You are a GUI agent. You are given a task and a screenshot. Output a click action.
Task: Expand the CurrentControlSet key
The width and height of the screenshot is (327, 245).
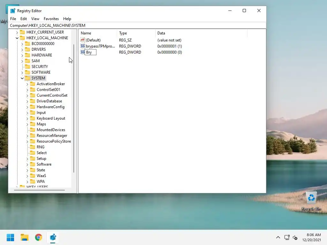(27, 95)
